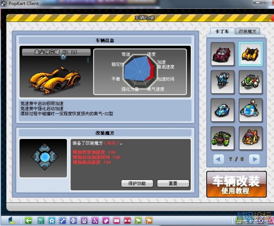Screen dimensions: 274x226
Task: Click the 集气速度 radar label
Action: click(x=156, y=89)
